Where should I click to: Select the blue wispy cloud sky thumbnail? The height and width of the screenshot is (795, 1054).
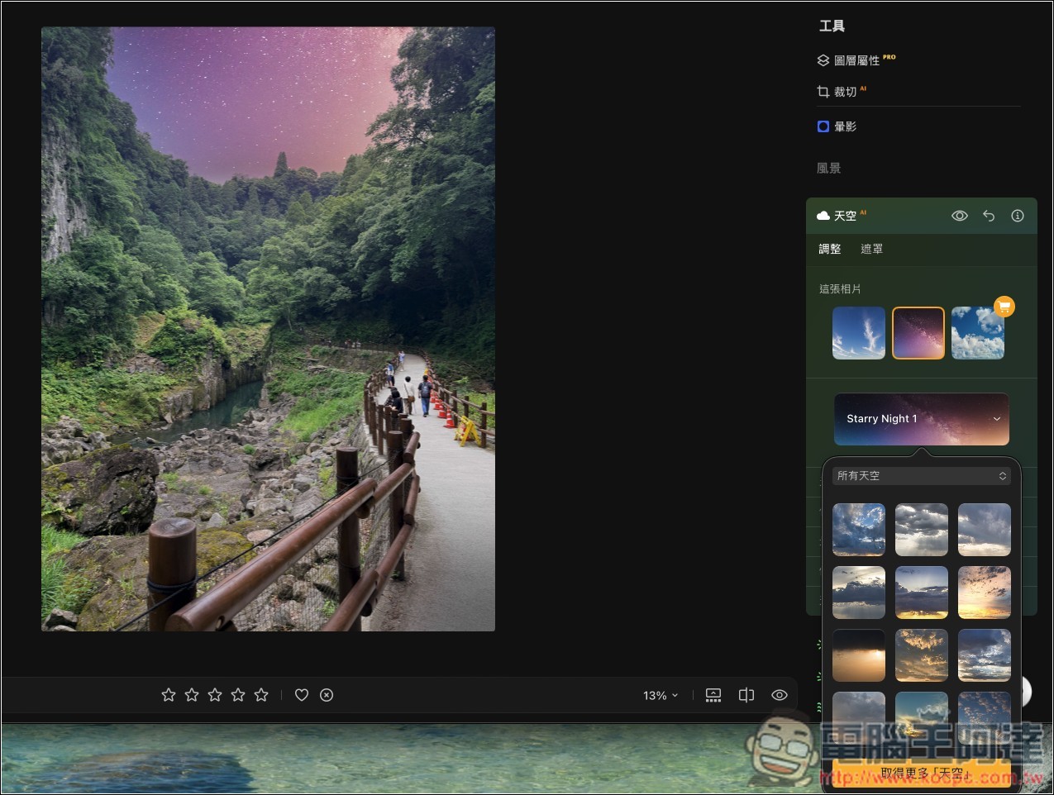pyautogui.click(x=859, y=333)
